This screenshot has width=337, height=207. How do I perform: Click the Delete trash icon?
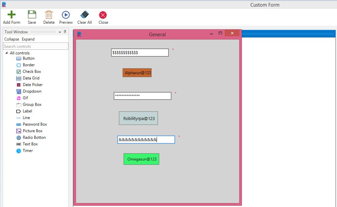[x=49, y=15]
